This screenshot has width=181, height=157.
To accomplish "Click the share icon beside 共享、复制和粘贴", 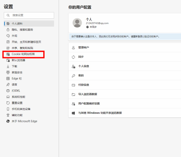I will click(x=8, y=48).
